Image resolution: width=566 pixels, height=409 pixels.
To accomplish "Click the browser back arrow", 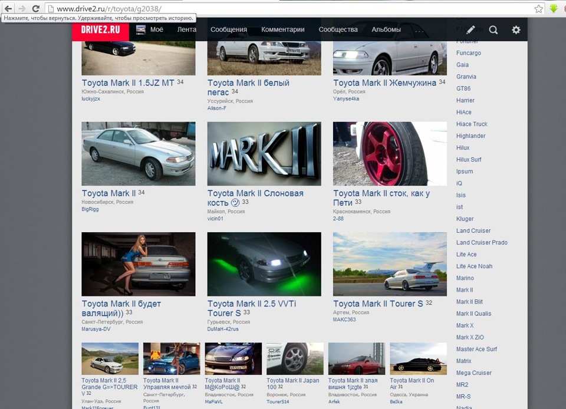I will [8, 8].
